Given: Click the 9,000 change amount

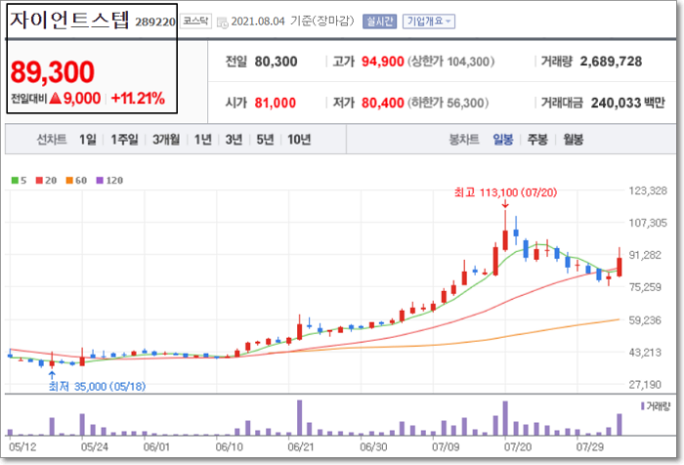Looking at the screenshot, I should (82, 98).
